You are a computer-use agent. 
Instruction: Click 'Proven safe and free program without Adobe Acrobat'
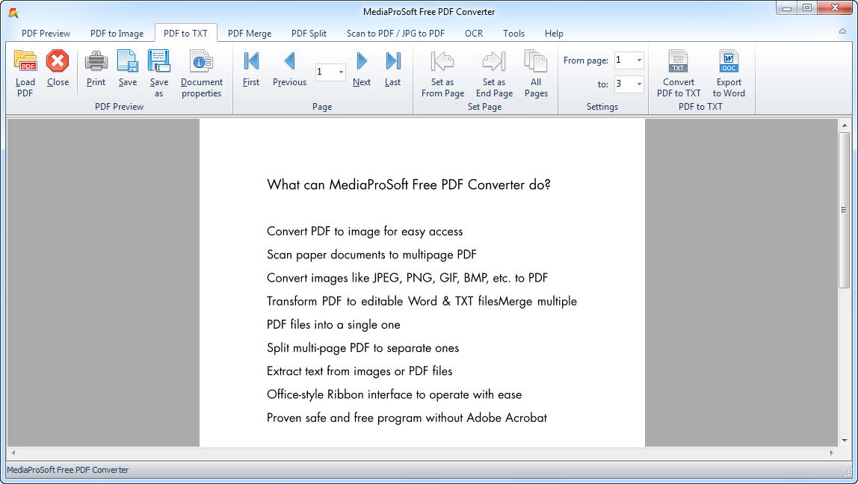click(x=407, y=418)
